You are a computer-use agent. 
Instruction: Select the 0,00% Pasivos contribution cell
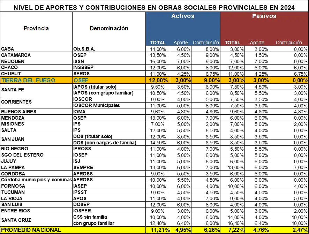click(x=289, y=80)
